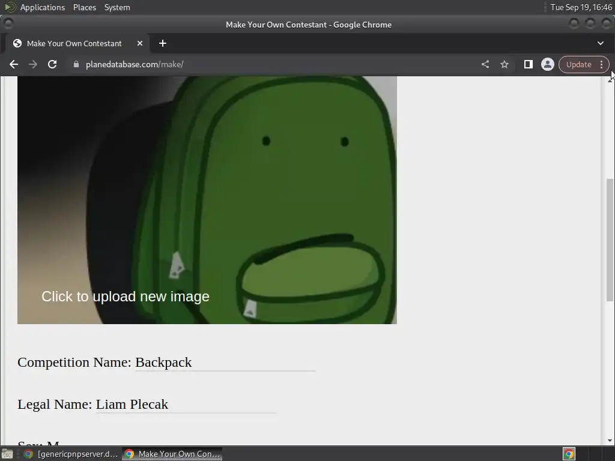The width and height of the screenshot is (615, 461).
Task: Select Make Your Own Con... taskbar window
Action: pyautogui.click(x=172, y=454)
